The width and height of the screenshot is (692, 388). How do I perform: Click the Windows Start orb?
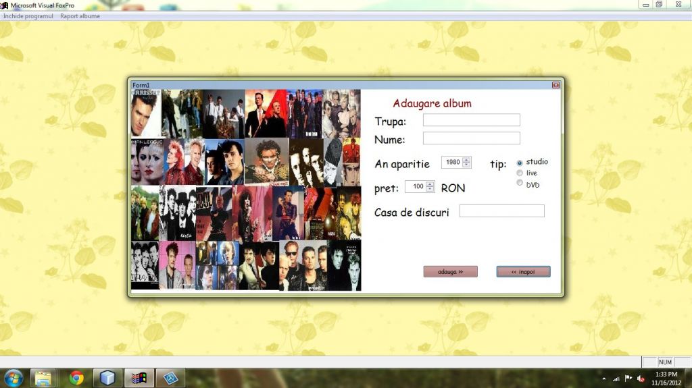14,377
